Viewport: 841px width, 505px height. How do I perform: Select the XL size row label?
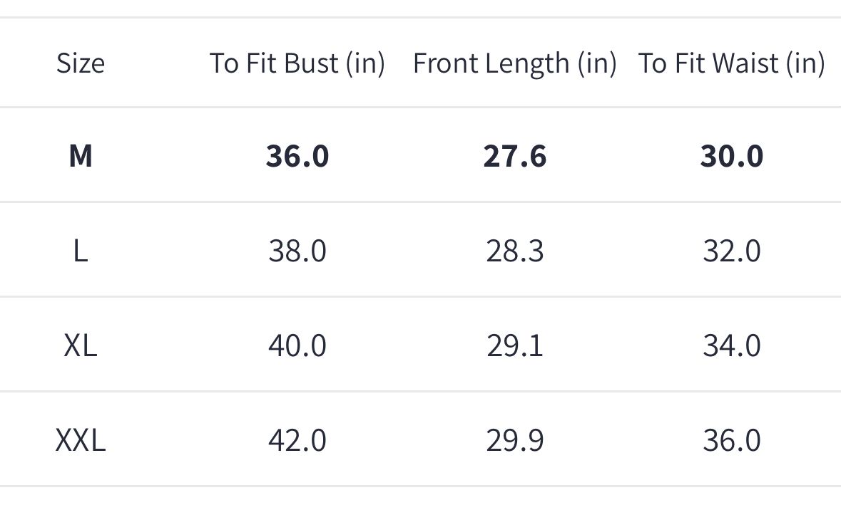click(81, 345)
